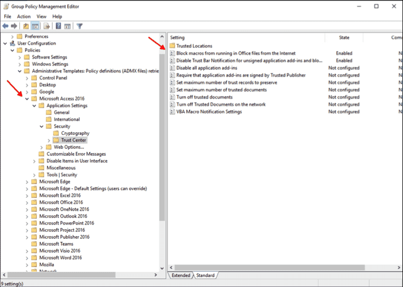Open the Action menu
This screenshot has width=403, height=287.
(x=24, y=16)
